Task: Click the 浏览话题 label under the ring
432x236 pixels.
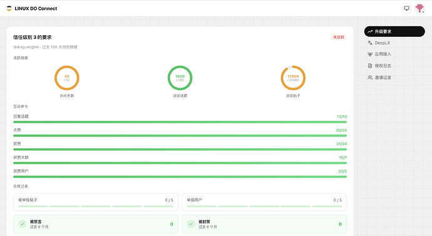Action: 180,96
